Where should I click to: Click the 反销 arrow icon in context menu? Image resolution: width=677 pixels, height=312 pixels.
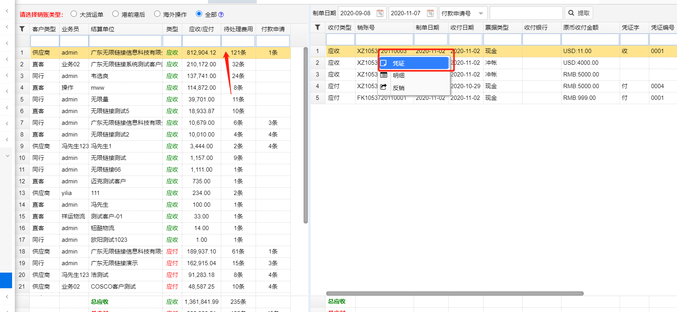point(384,87)
